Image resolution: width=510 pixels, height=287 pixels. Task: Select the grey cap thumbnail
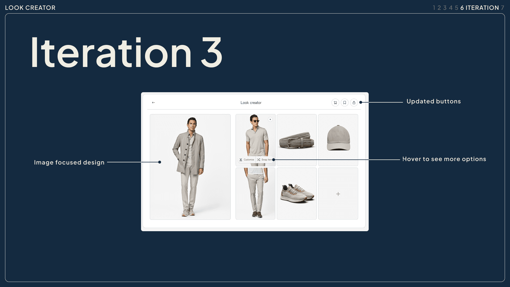pyautogui.click(x=338, y=140)
